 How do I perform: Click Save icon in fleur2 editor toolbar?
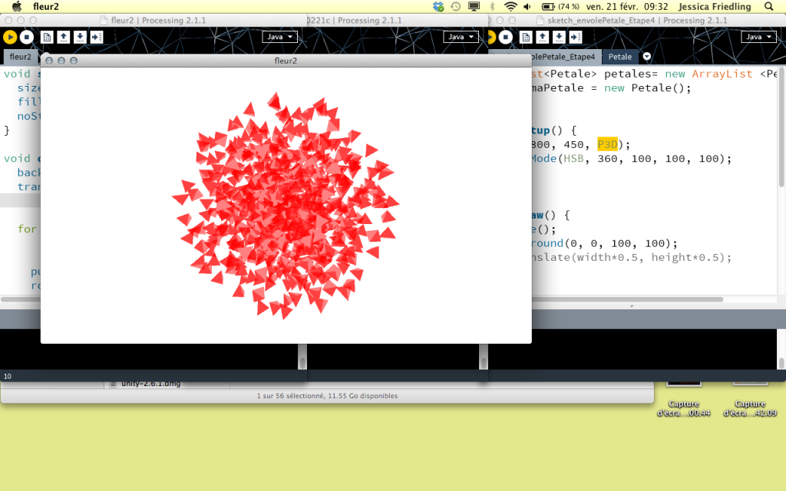(x=79, y=37)
